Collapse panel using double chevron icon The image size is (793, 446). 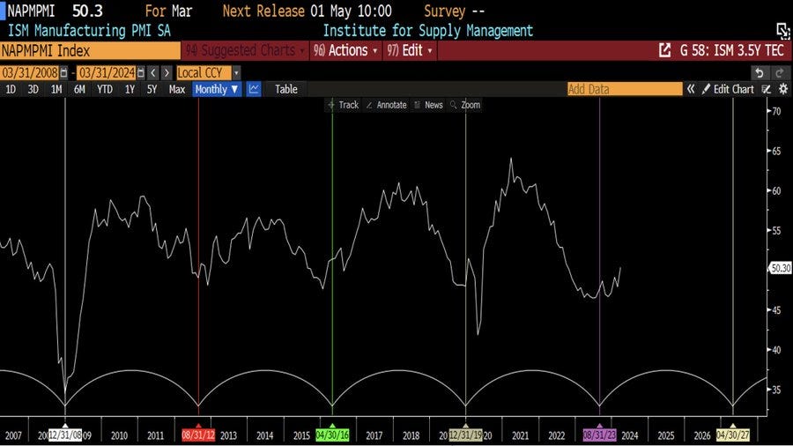coord(692,89)
